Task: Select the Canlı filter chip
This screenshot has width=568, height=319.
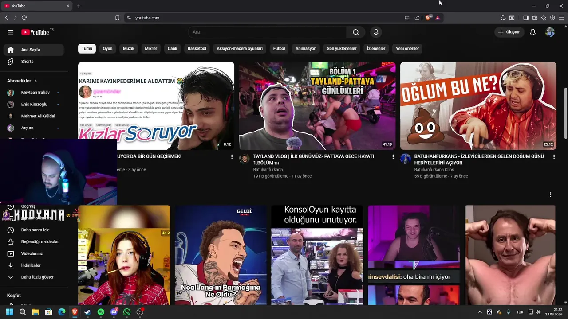Action: [172, 49]
